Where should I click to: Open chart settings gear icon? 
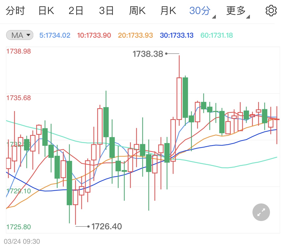tap(271, 11)
